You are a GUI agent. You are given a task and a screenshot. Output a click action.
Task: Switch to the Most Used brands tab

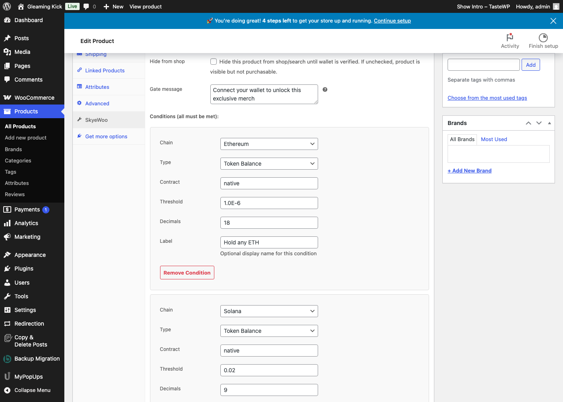[494, 139]
